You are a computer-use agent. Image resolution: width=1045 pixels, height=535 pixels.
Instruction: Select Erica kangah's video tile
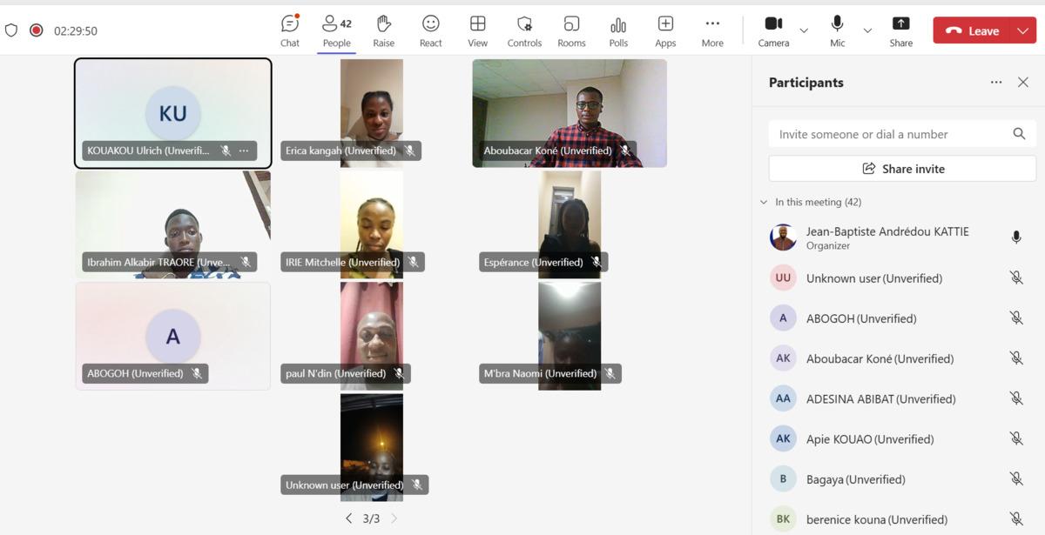[372, 113]
